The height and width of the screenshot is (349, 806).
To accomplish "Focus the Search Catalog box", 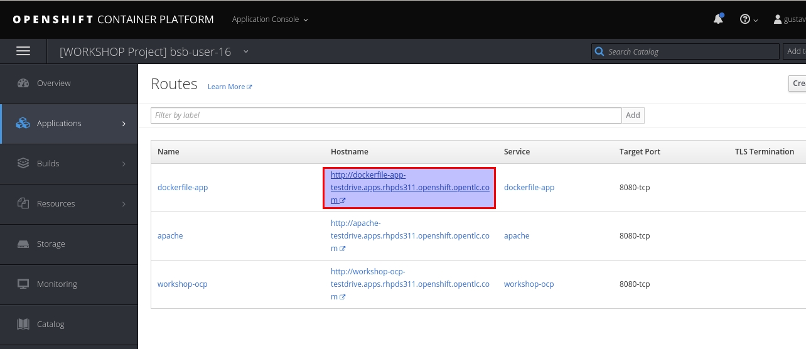I will click(x=690, y=51).
